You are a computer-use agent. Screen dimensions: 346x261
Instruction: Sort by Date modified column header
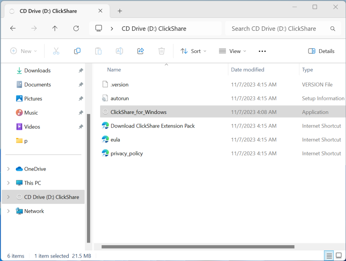[247, 70]
